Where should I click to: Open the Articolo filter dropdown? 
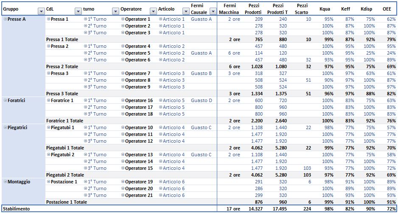(185, 11)
